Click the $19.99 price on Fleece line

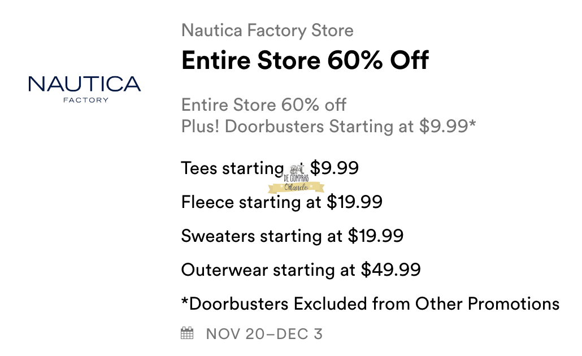point(355,202)
